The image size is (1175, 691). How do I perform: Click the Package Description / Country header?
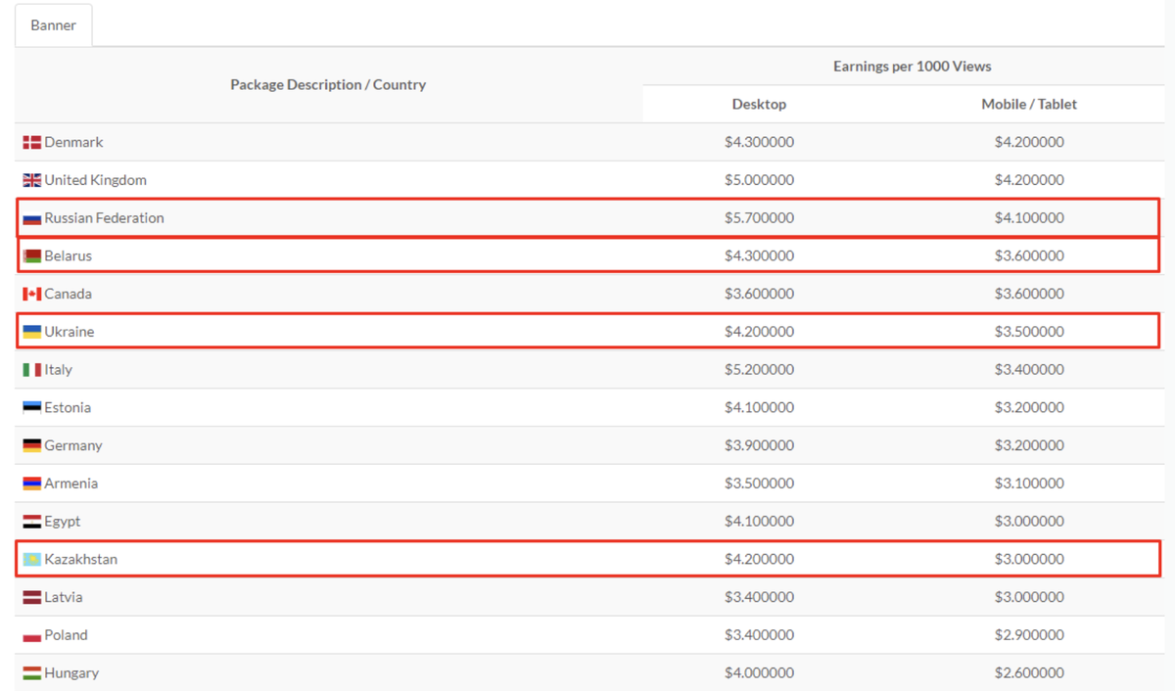328,84
